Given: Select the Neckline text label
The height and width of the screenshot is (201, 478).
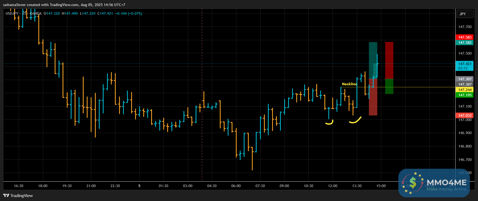Looking at the screenshot, I should tap(349, 84).
